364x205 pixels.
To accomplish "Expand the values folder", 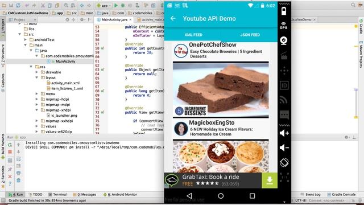I will pyautogui.click(x=36, y=126).
